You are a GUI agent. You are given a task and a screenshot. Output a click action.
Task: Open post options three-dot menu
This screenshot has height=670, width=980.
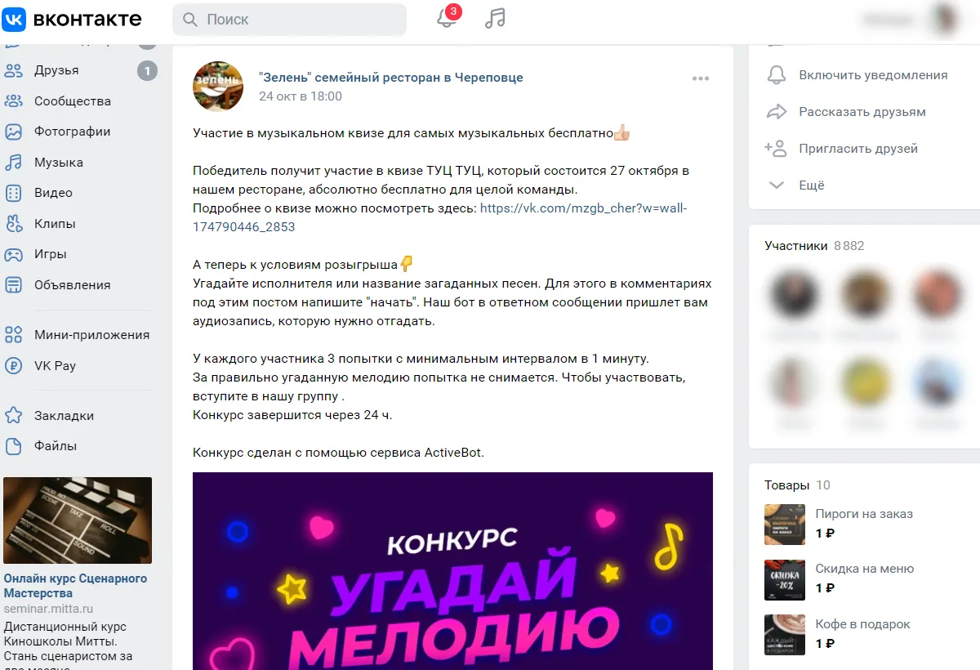pos(701,78)
